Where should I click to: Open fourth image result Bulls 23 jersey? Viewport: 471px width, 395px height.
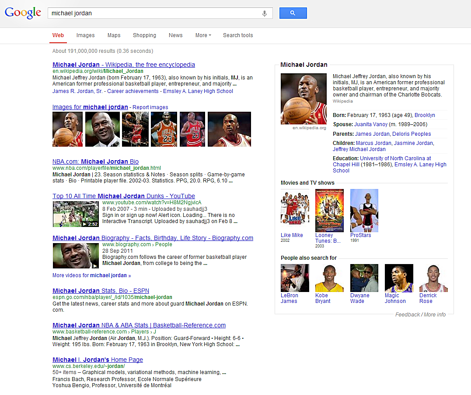click(164, 129)
